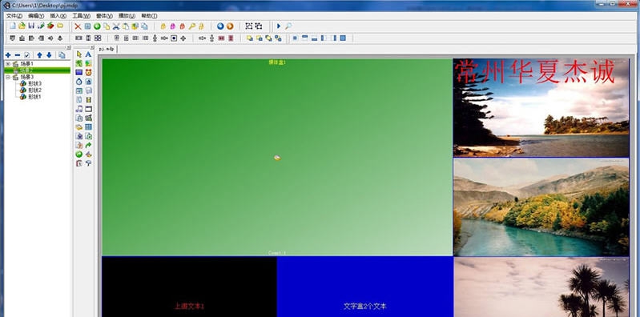Screen dimensions: 640x317
Task: Save project using the floppy disk icon
Action: click(x=31, y=26)
